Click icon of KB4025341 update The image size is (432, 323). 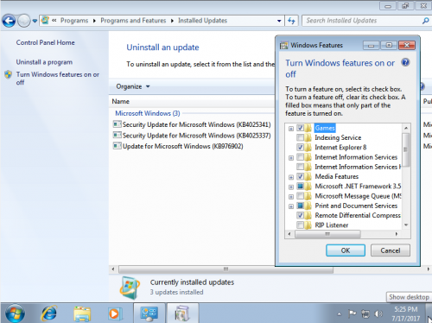[x=118, y=124]
